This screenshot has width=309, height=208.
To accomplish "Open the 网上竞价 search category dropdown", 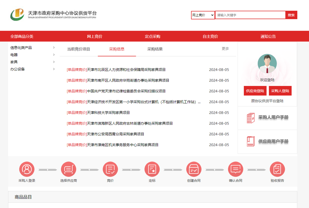I will tap(203, 15).
